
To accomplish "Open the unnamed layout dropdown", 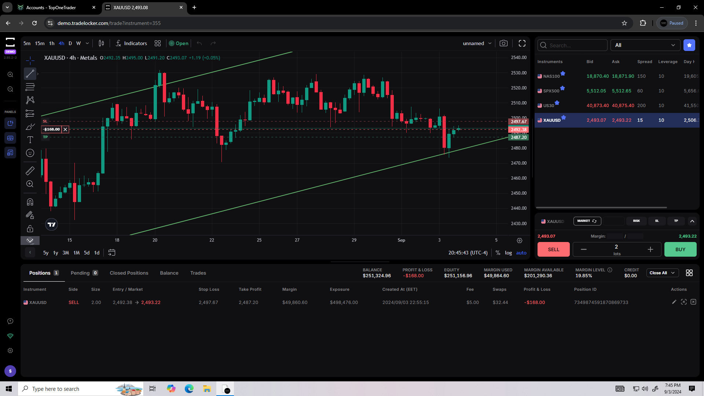I will [477, 43].
